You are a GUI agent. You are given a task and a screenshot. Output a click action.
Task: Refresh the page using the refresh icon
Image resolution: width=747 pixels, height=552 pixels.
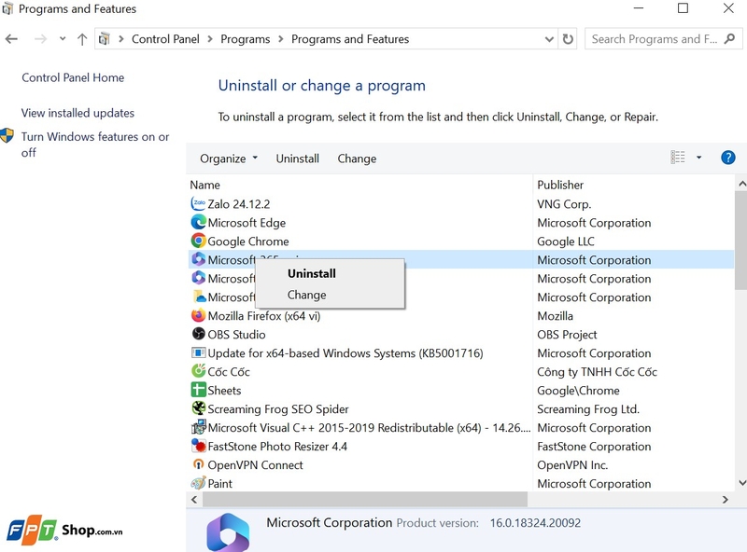tap(567, 39)
